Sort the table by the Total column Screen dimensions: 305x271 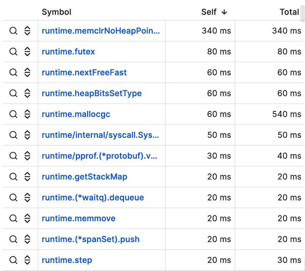pyautogui.click(x=289, y=12)
